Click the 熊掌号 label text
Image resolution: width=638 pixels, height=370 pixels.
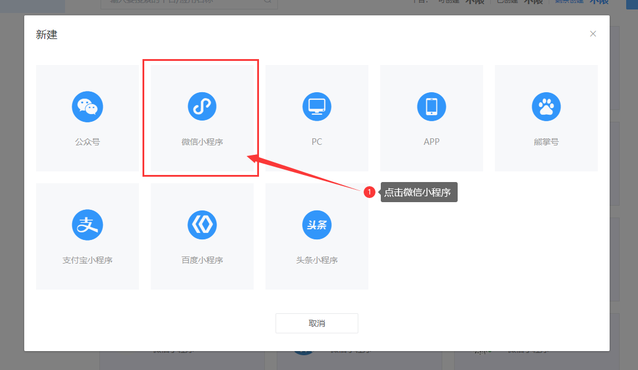546,142
